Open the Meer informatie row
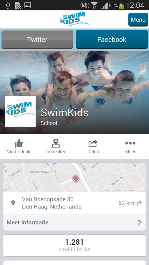 (x=74, y=222)
